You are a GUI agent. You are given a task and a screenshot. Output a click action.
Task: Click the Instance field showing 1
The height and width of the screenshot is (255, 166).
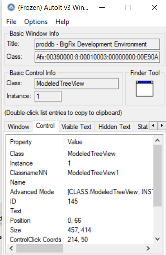click(x=48, y=96)
